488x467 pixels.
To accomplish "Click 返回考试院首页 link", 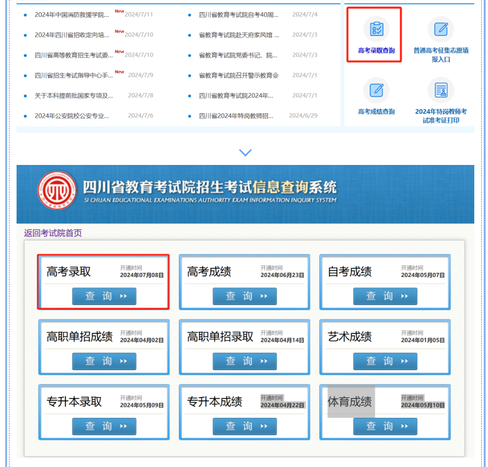I will click(x=53, y=233).
